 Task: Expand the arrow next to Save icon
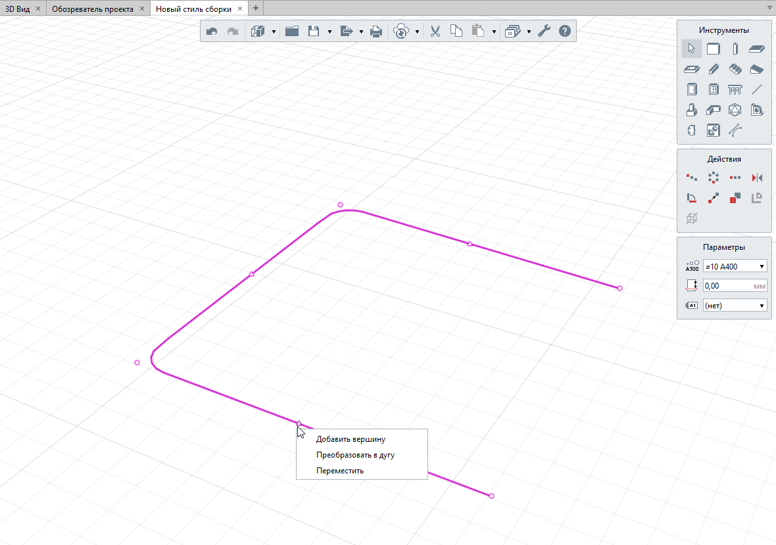[329, 32]
